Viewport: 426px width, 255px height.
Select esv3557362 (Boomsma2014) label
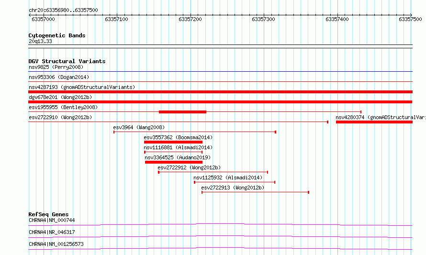point(178,137)
